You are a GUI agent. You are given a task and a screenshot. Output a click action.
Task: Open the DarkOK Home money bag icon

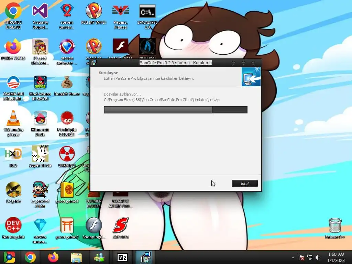tap(67, 82)
